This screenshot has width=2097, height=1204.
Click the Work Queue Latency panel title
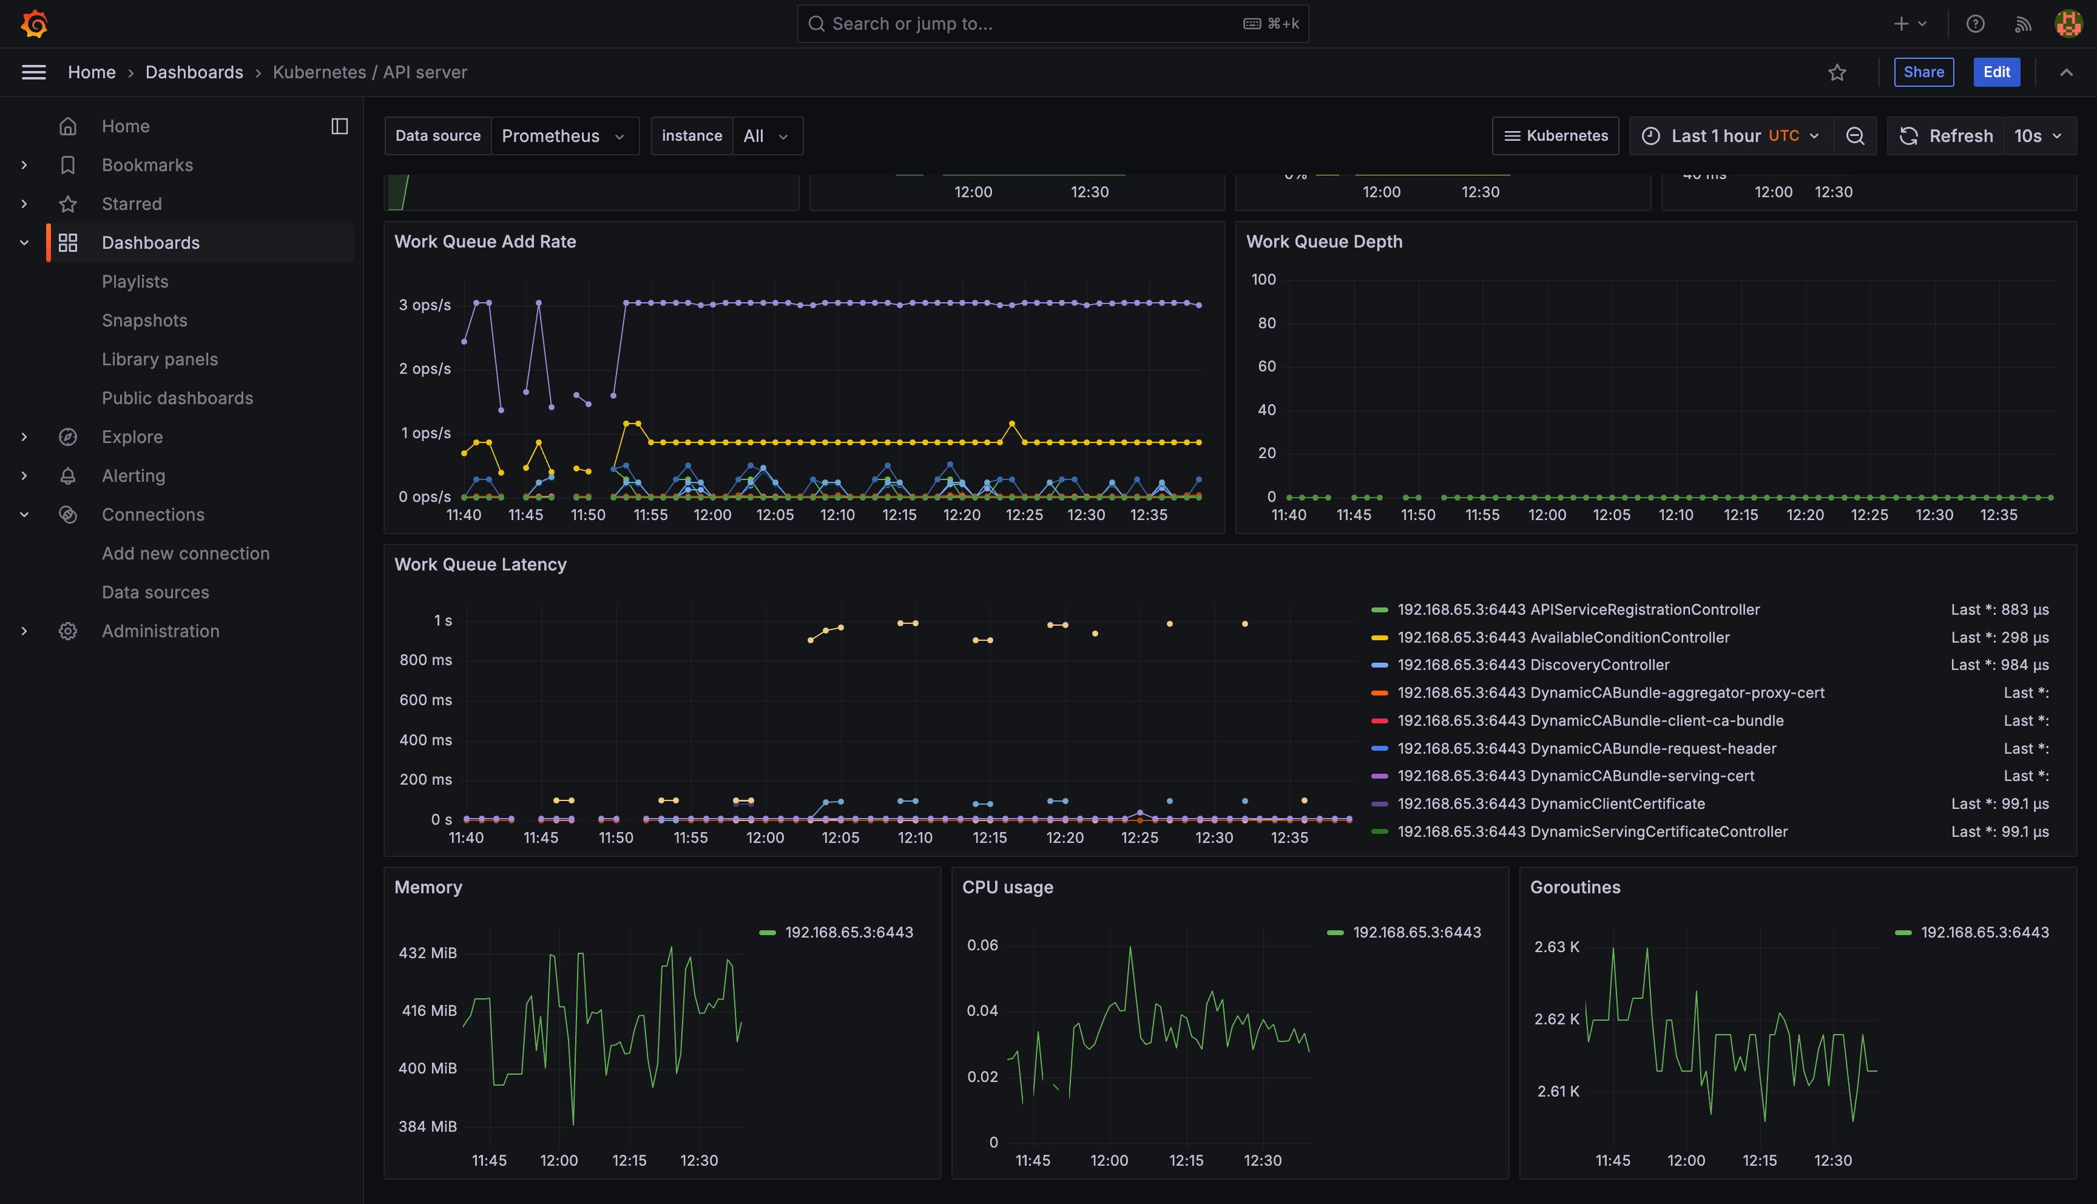click(480, 564)
